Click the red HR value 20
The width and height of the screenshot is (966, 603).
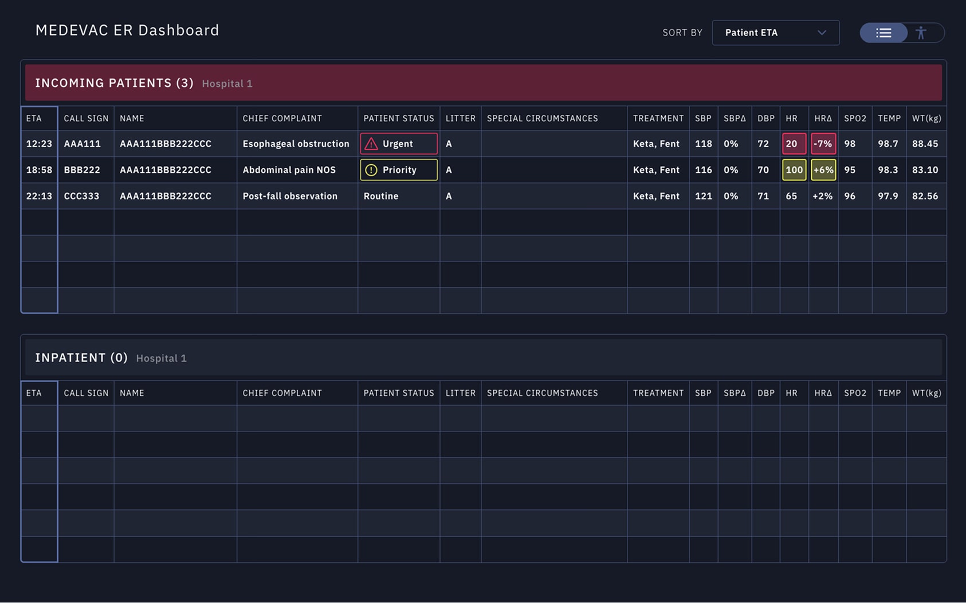click(x=794, y=144)
